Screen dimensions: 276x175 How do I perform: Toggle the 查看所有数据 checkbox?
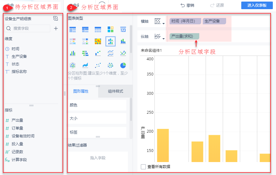[x=143, y=166]
